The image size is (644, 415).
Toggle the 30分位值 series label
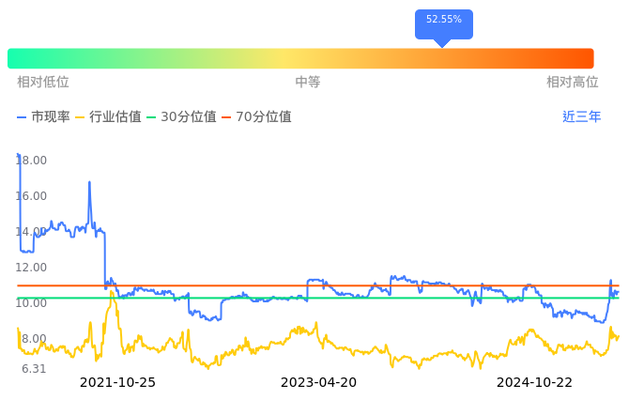pos(189,117)
